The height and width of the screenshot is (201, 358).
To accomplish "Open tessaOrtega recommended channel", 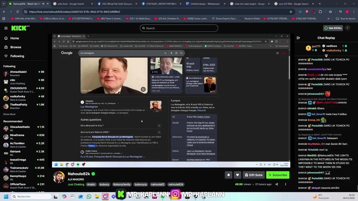I will point(24,161).
